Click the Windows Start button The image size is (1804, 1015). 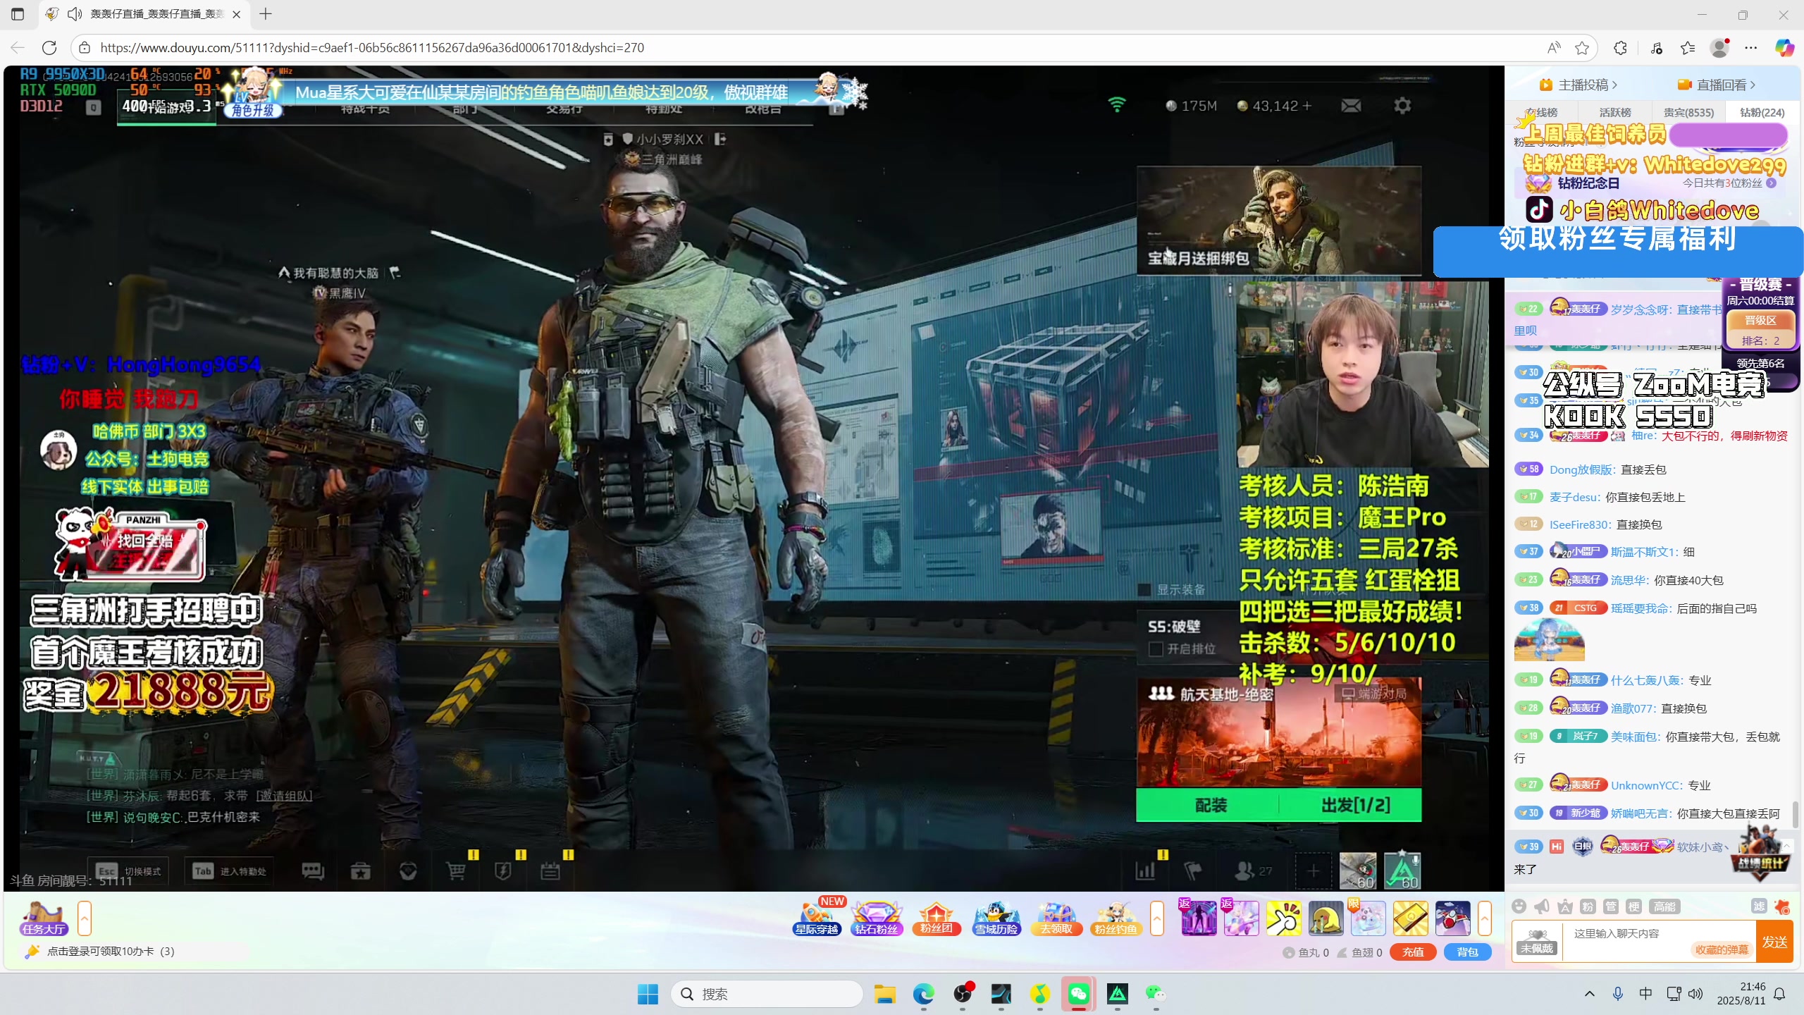click(x=647, y=994)
